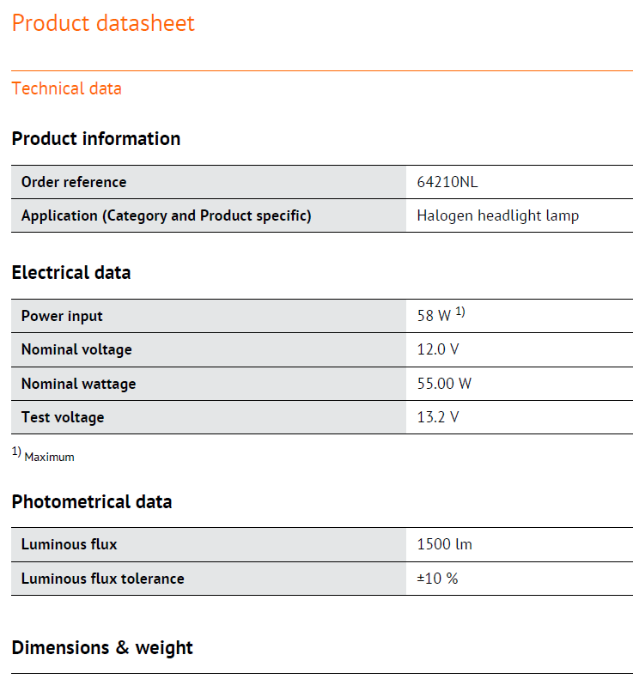Click the 58 W power value
The image size is (633, 679).
tap(434, 316)
